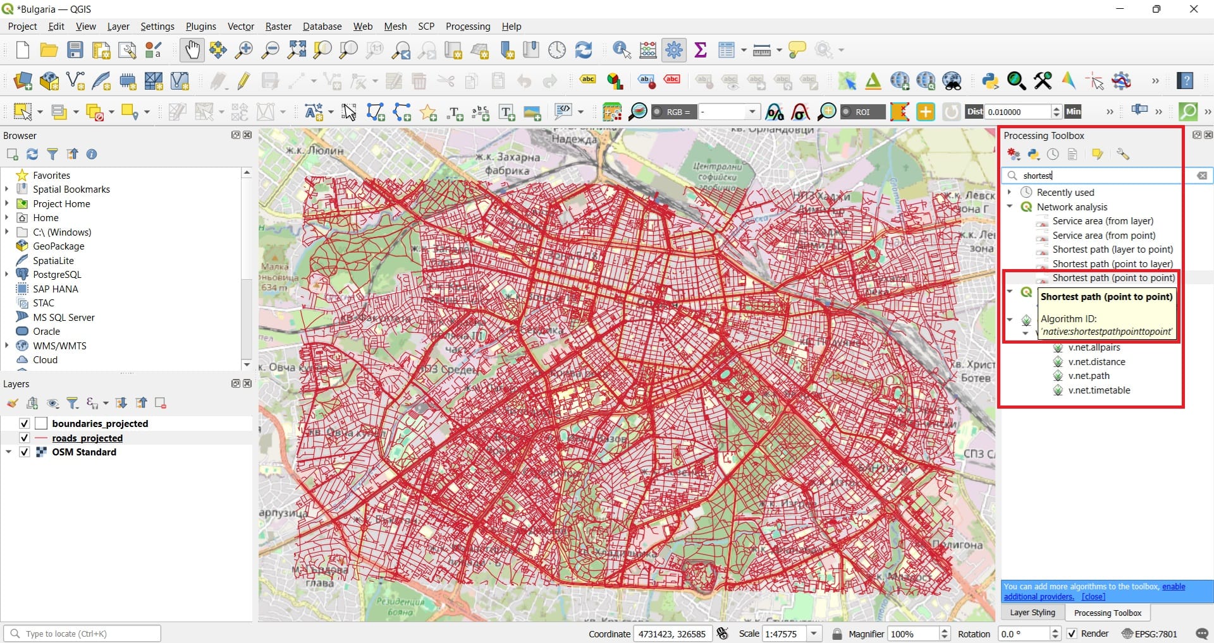Open the Scale dropdown in the status bar
This screenshot has width=1214, height=643.
coord(814,634)
